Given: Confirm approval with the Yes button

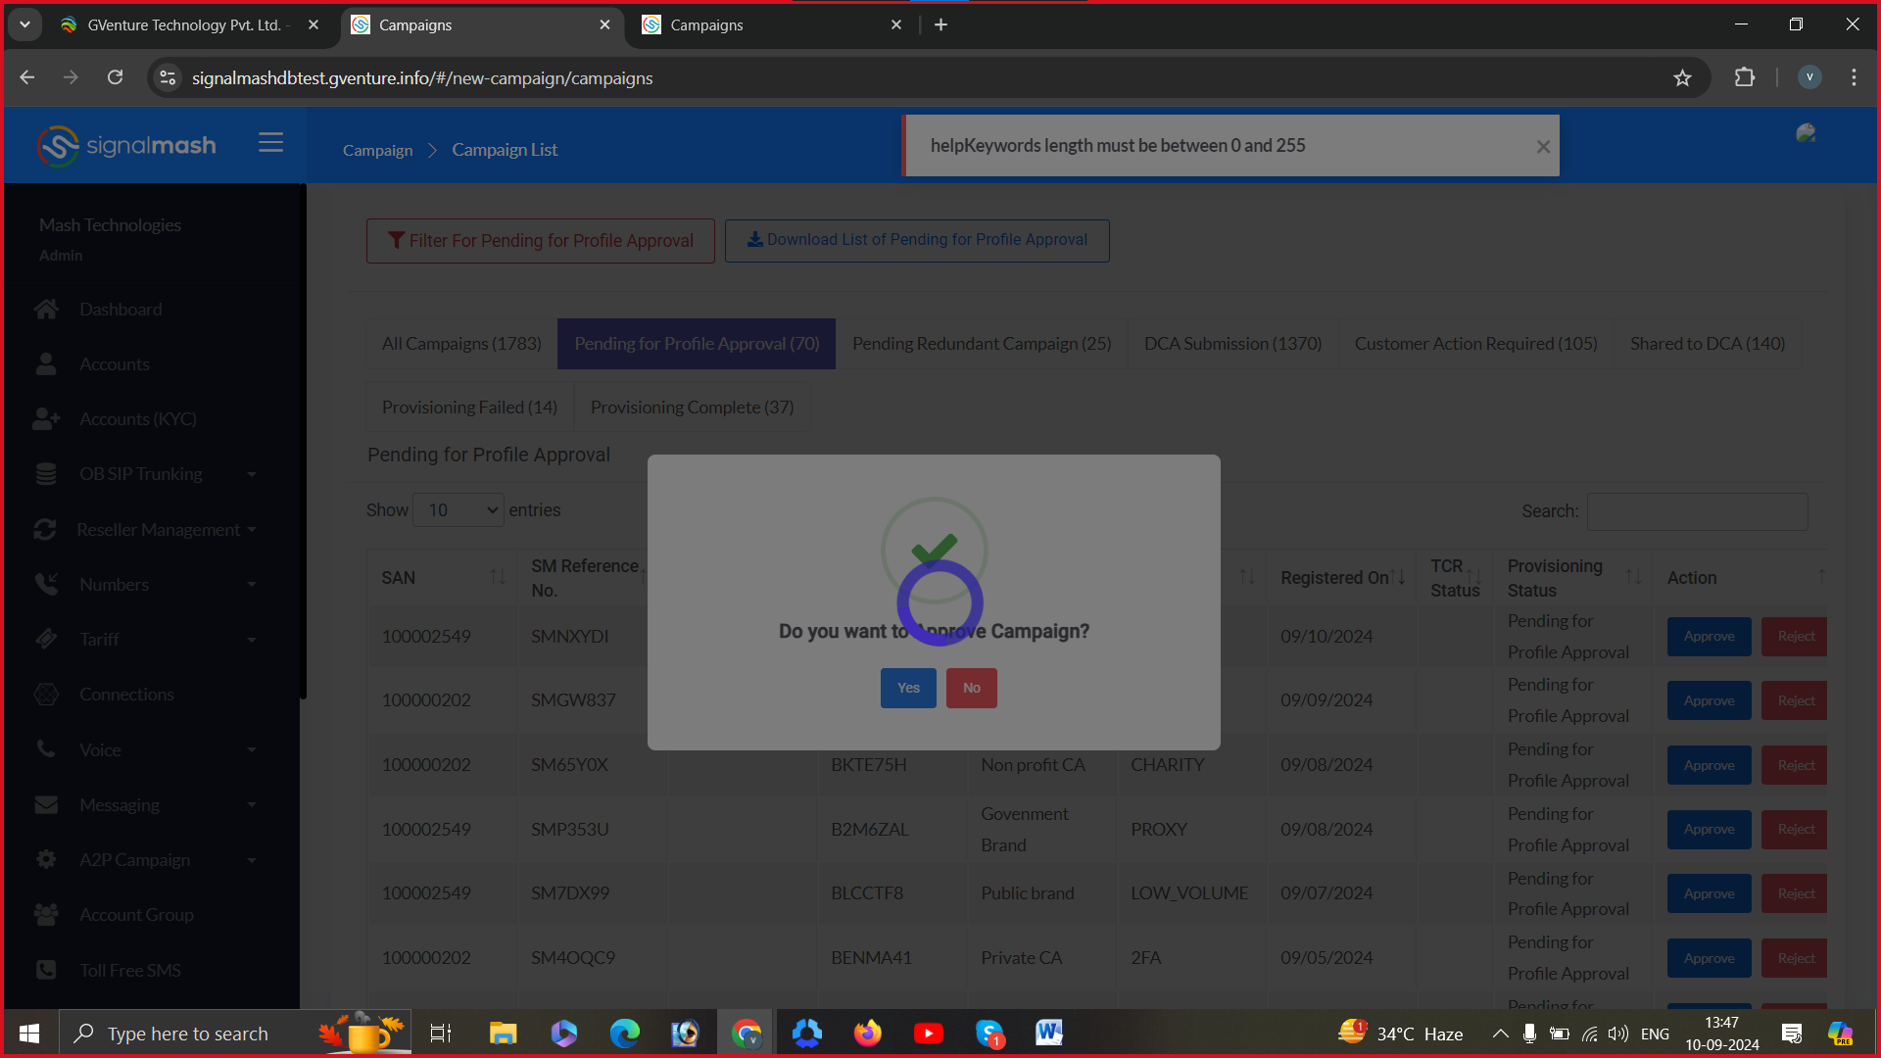Looking at the screenshot, I should point(908,688).
